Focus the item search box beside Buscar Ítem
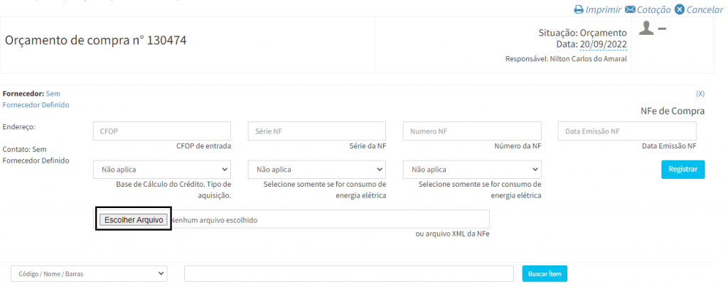Viewport: 728px width, 289px height. (348, 273)
